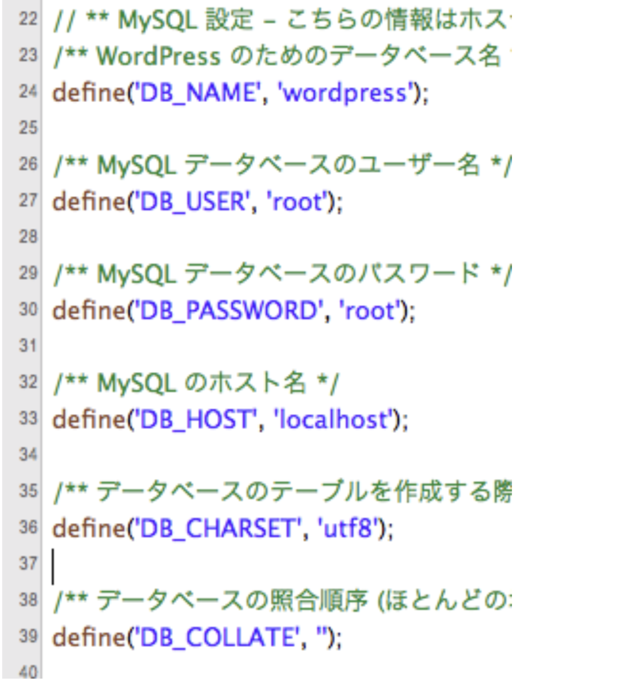Click line number 25 in gutter
The width and height of the screenshot is (626, 683).
click(28, 128)
